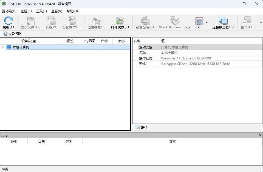This screenshot has height=172, width=263.
Task: Close the 日志 log panel
Action: click(x=260, y=135)
